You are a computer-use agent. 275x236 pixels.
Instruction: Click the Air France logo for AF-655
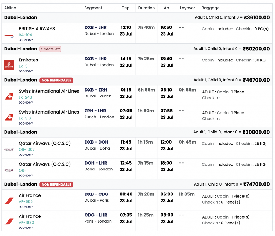click(9, 201)
